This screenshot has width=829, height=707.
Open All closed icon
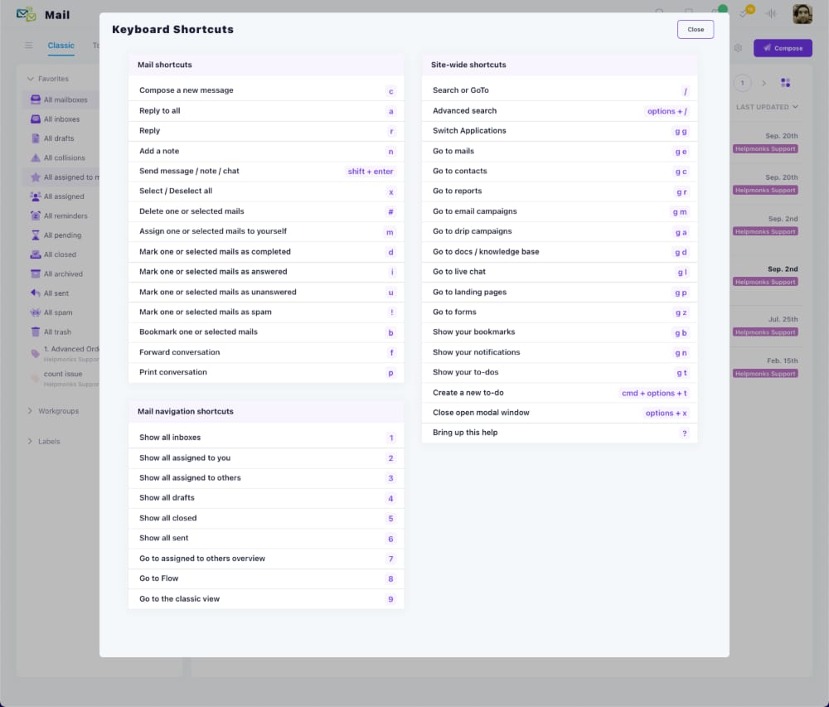click(x=36, y=254)
